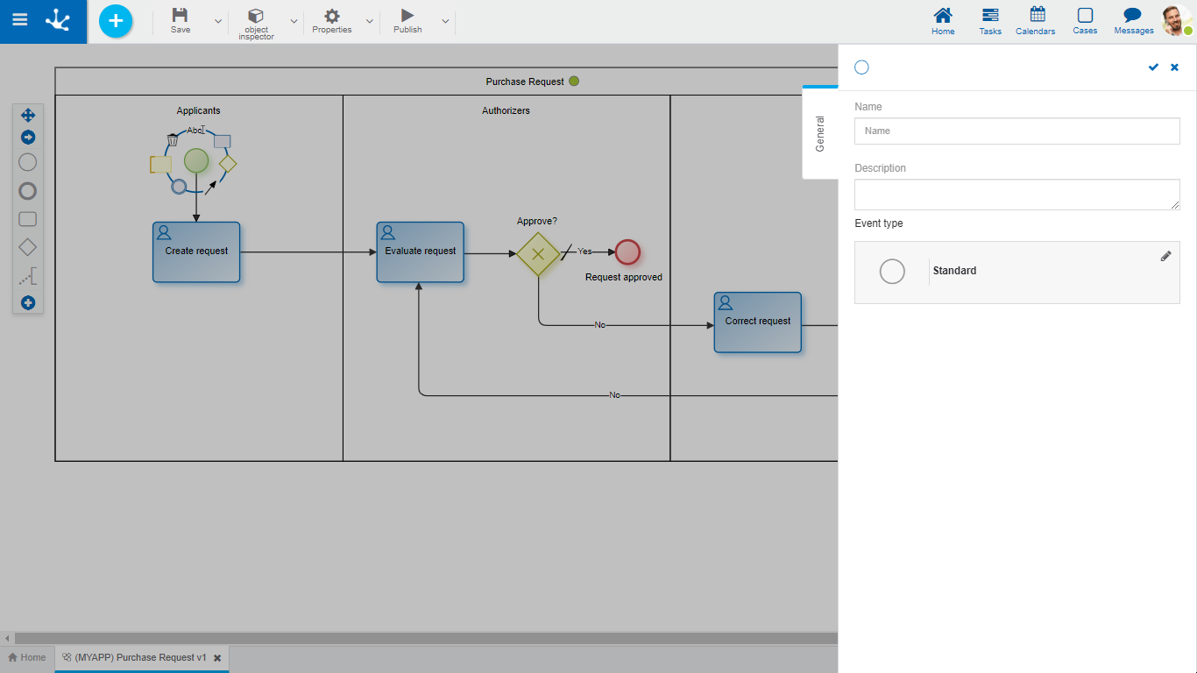1197x673 pixels.
Task: Expand the Save dropdown arrow
Action: click(x=218, y=21)
